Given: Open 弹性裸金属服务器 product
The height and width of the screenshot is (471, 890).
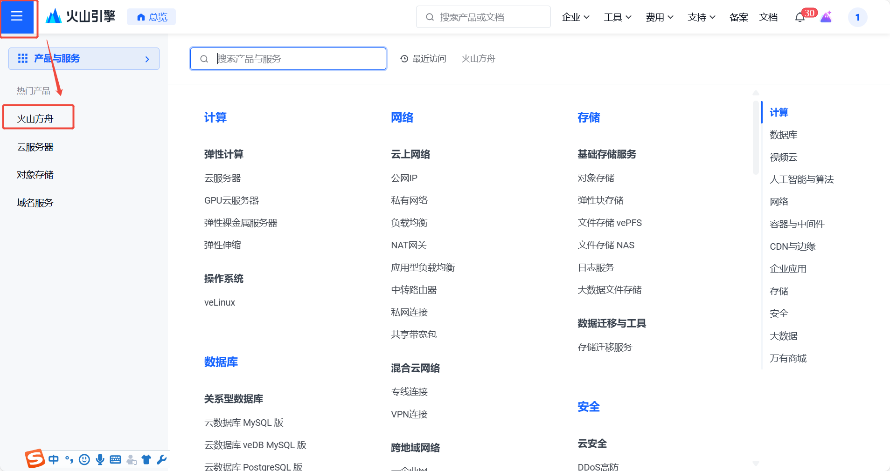Looking at the screenshot, I should click(x=241, y=223).
